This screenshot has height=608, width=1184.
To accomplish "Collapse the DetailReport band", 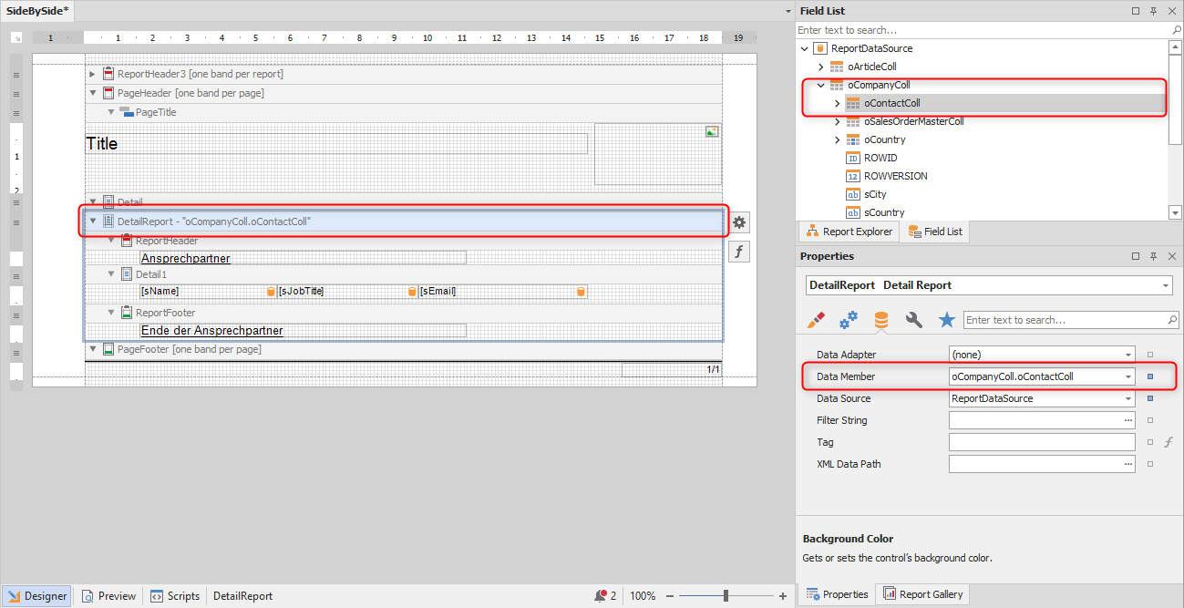I will click(92, 221).
